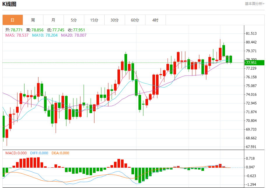
Task: Click the 67.591 price axis label
Action: point(251,147)
